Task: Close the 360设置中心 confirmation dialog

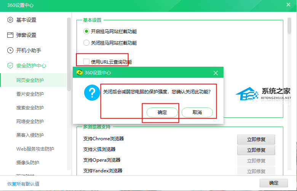Action: click(216, 73)
